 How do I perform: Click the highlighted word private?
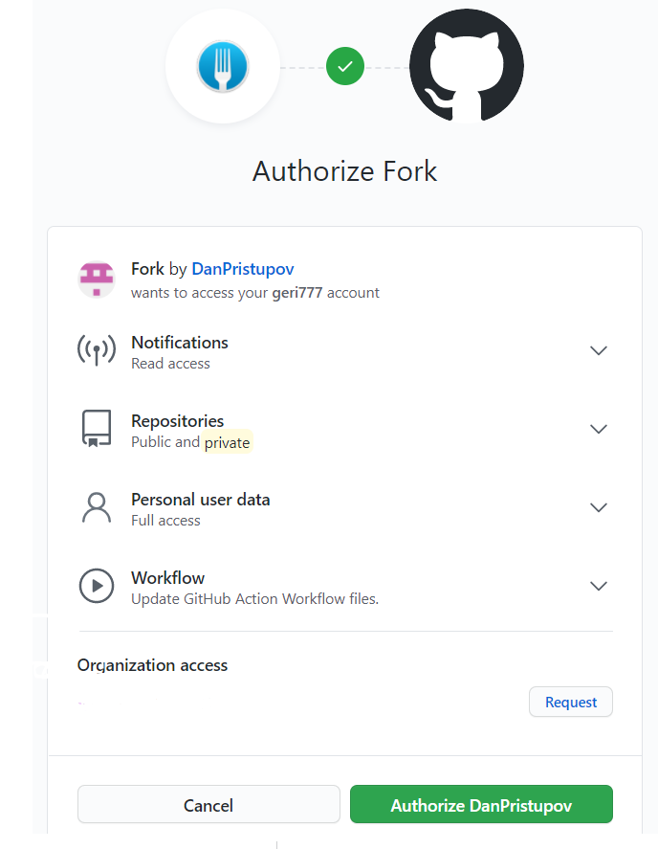tap(229, 441)
